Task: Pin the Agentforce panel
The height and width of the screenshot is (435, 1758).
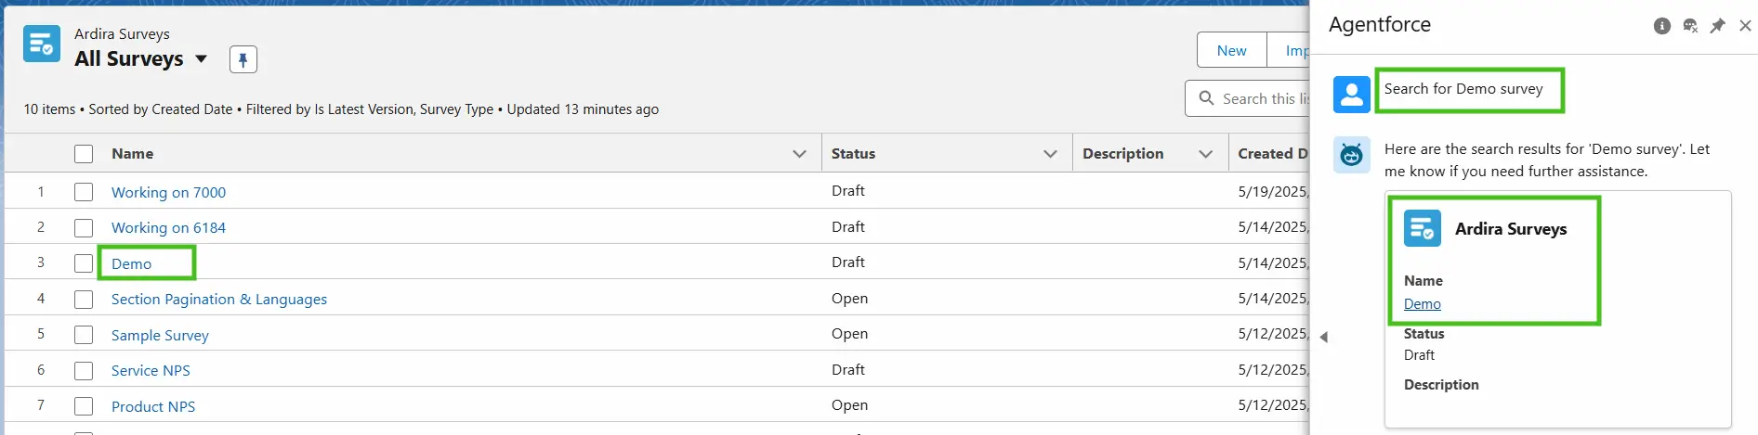Action: [x=1717, y=26]
